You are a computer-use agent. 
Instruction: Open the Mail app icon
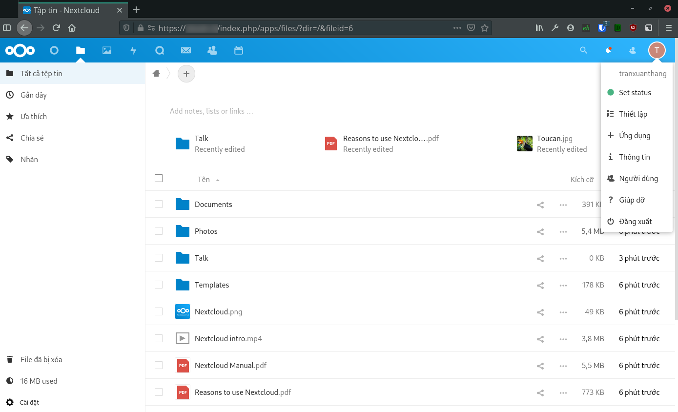point(185,50)
